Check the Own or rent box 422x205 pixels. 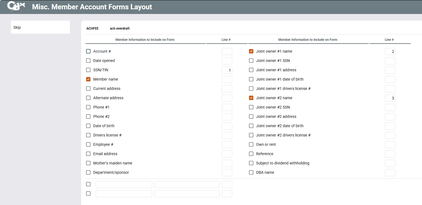(251, 144)
